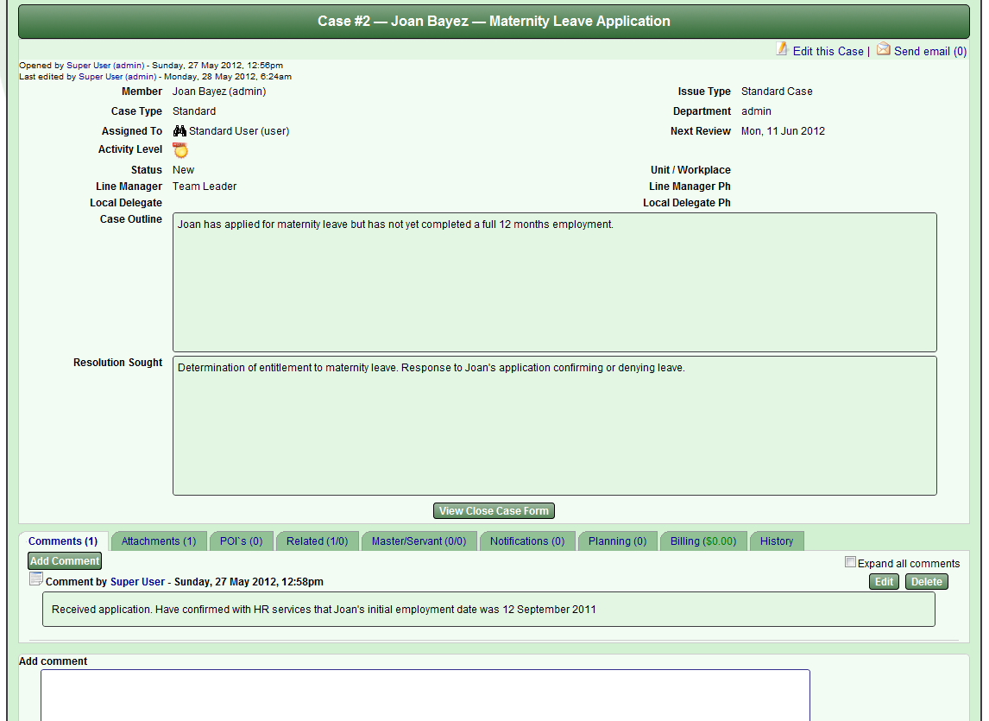Open the POI's tab

click(242, 541)
